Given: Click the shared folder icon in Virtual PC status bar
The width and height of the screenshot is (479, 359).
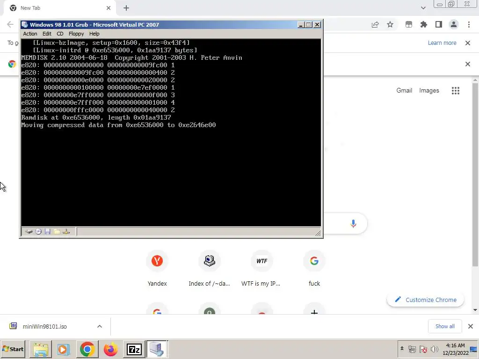Looking at the screenshot, I should coord(57,232).
